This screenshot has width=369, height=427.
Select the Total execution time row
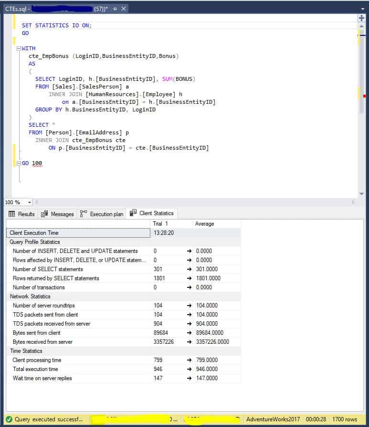pos(124,369)
